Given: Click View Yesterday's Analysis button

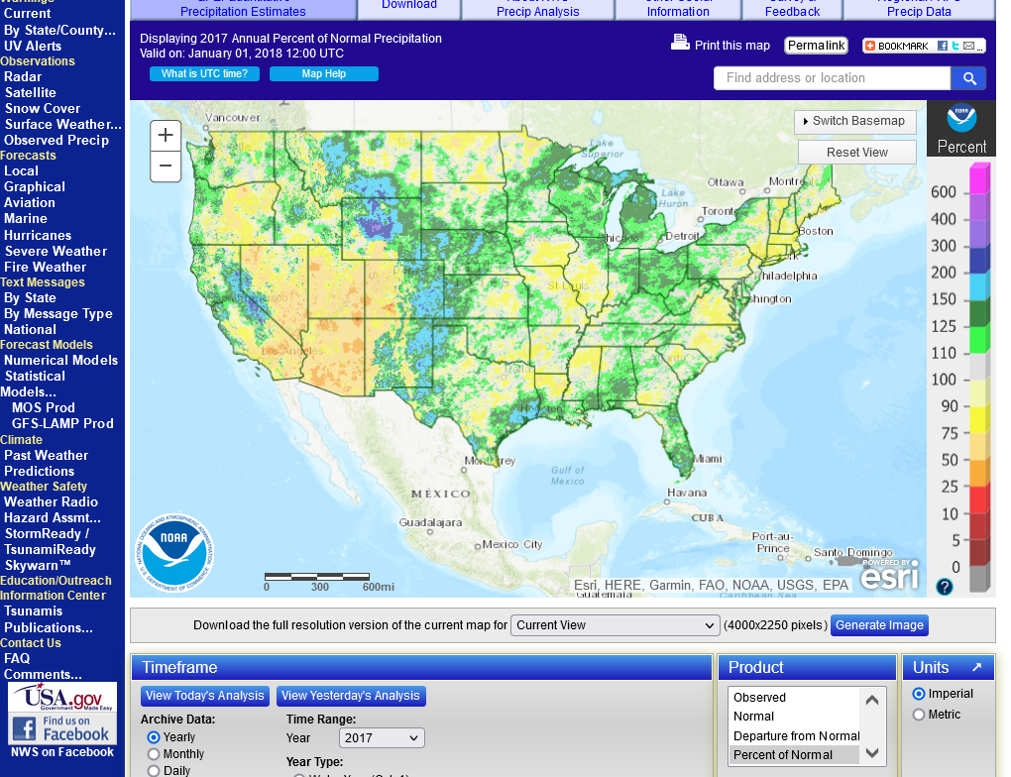Looking at the screenshot, I should pos(351,696).
